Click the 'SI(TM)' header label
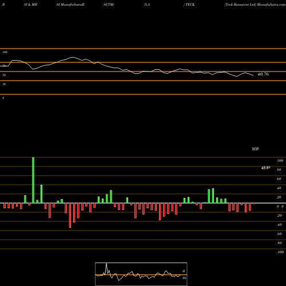The height and width of the screenshot is (286, 286). 109,5
